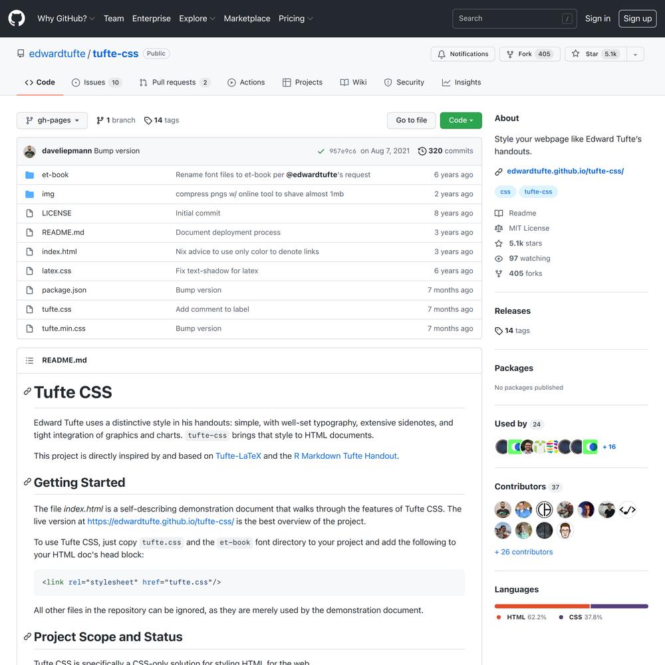Image resolution: width=665 pixels, height=665 pixels.
Task: Switch to the Insights tab
Action: (462, 82)
